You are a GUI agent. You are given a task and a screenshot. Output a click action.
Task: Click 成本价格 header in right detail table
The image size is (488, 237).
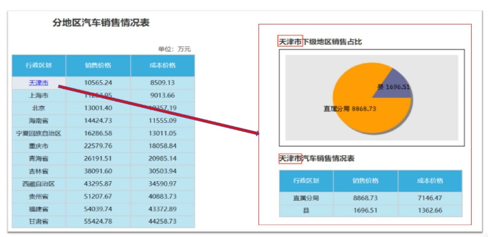tap(430, 181)
